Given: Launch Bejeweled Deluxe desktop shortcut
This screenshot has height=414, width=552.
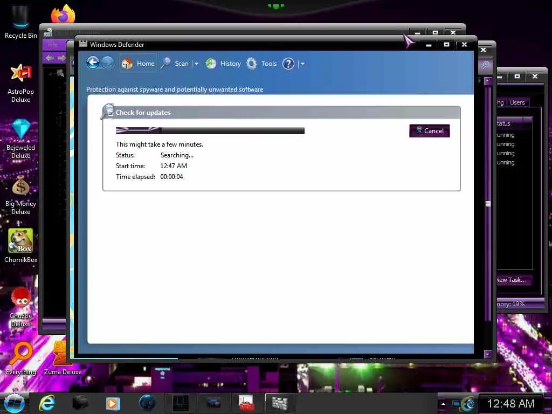Looking at the screenshot, I should (21, 139).
